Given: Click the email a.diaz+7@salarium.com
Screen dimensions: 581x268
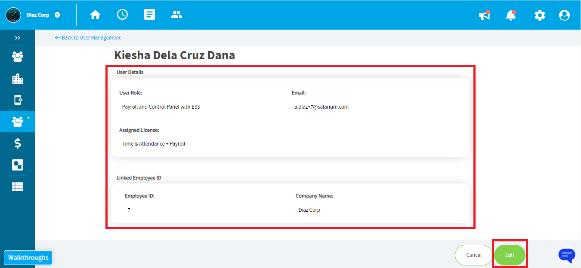Looking at the screenshot, I should [321, 107].
